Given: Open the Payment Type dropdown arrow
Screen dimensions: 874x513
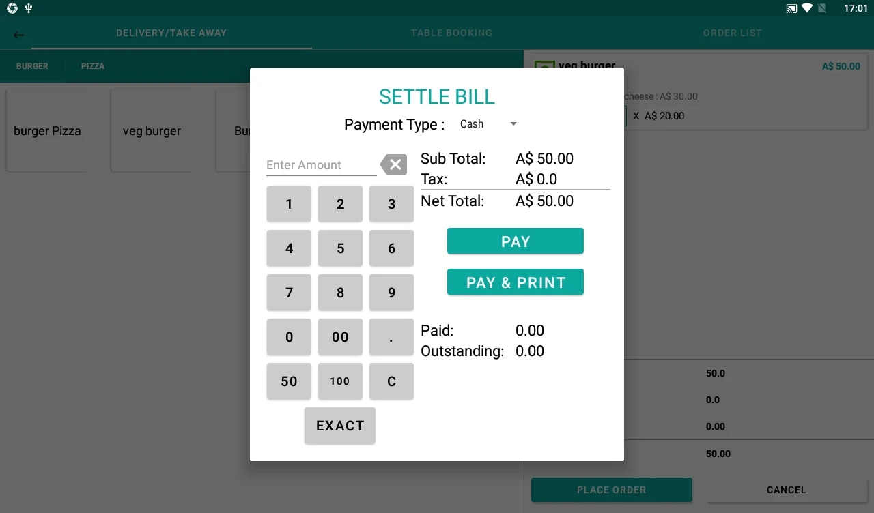Looking at the screenshot, I should coord(513,124).
